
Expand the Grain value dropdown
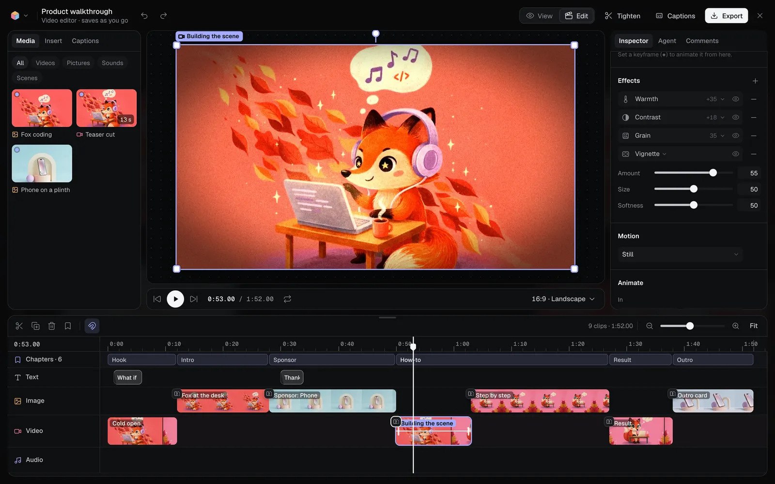tap(717, 136)
